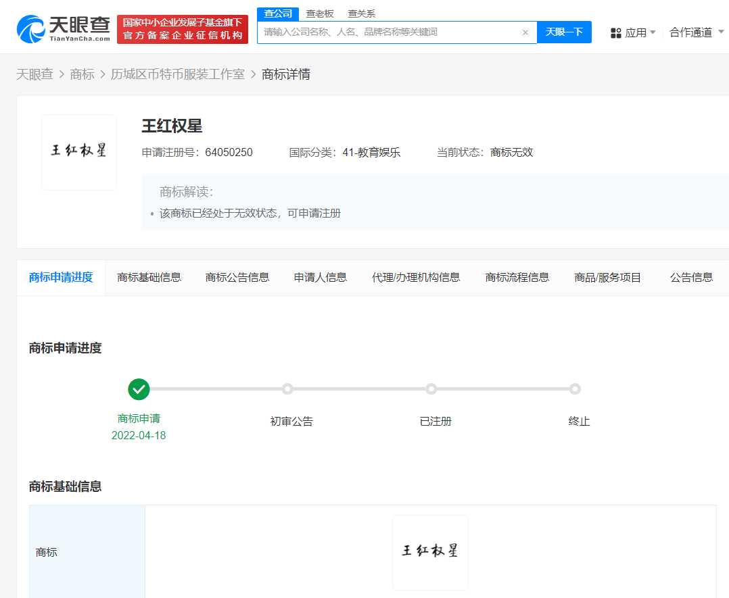Open the 商标 breadcrumb link
The width and height of the screenshot is (729, 598).
[84, 74]
